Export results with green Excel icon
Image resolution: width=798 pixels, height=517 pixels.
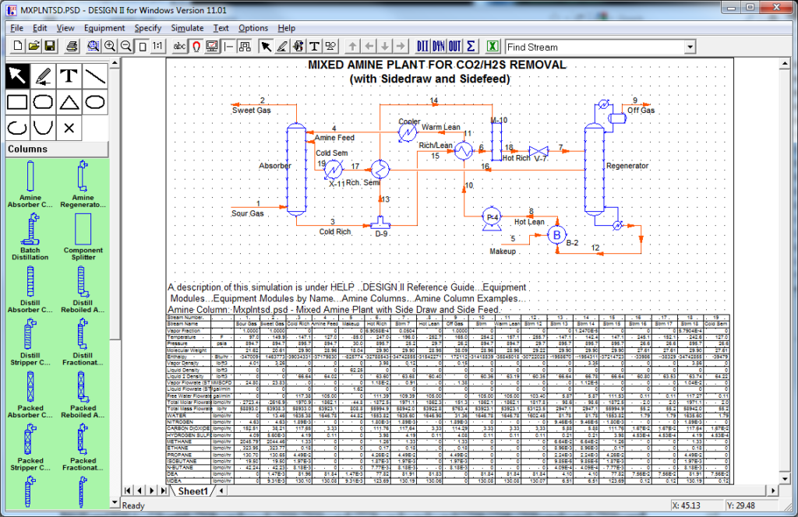tap(493, 46)
